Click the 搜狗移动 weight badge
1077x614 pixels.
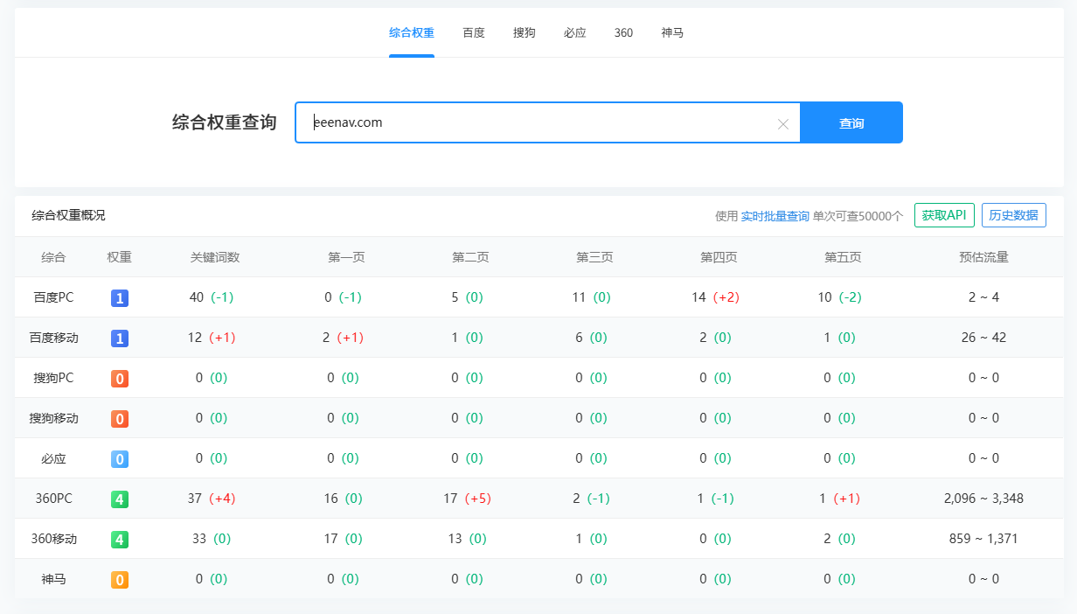(x=120, y=419)
